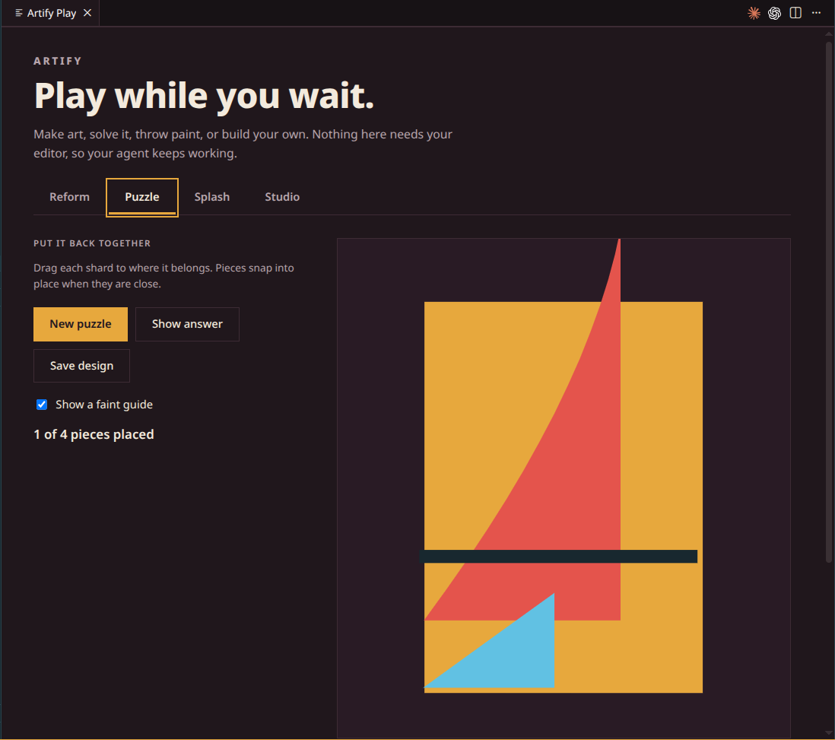Click the 'ARTIFY' label above the heading
Image resolution: width=835 pixels, height=740 pixels.
tap(58, 61)
